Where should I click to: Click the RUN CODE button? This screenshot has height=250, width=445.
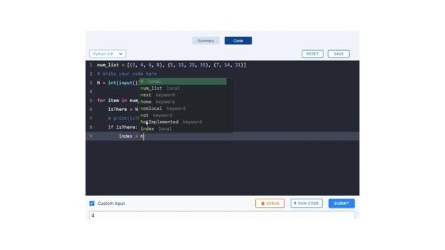306,203
